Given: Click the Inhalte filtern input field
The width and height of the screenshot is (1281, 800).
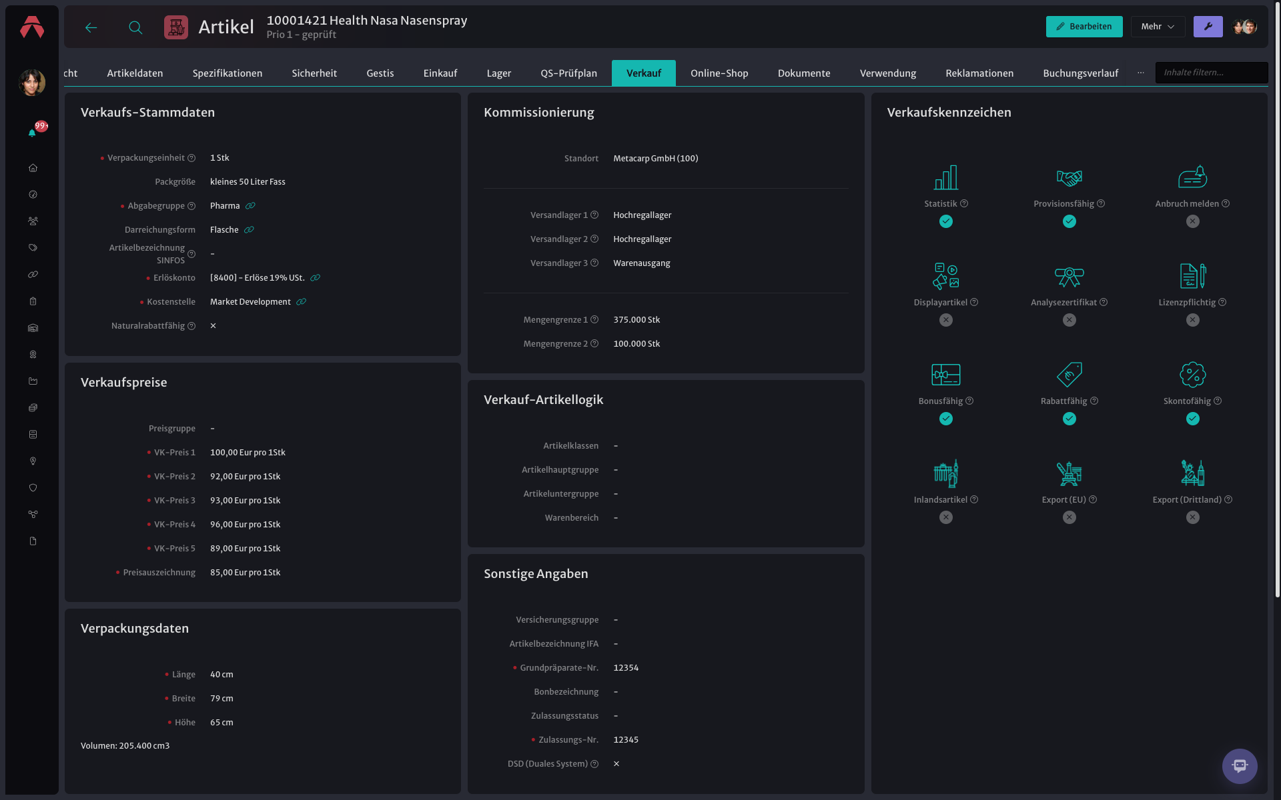Looking at the screenshot, I should click(x=1211, y=73).
